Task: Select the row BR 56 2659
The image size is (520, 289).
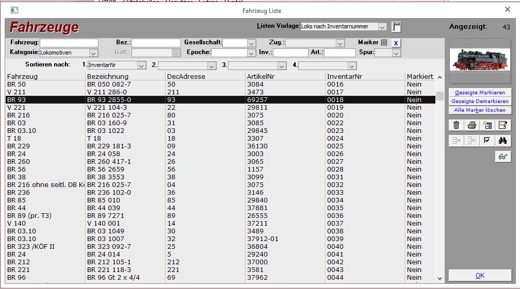Action: point(221,169)
